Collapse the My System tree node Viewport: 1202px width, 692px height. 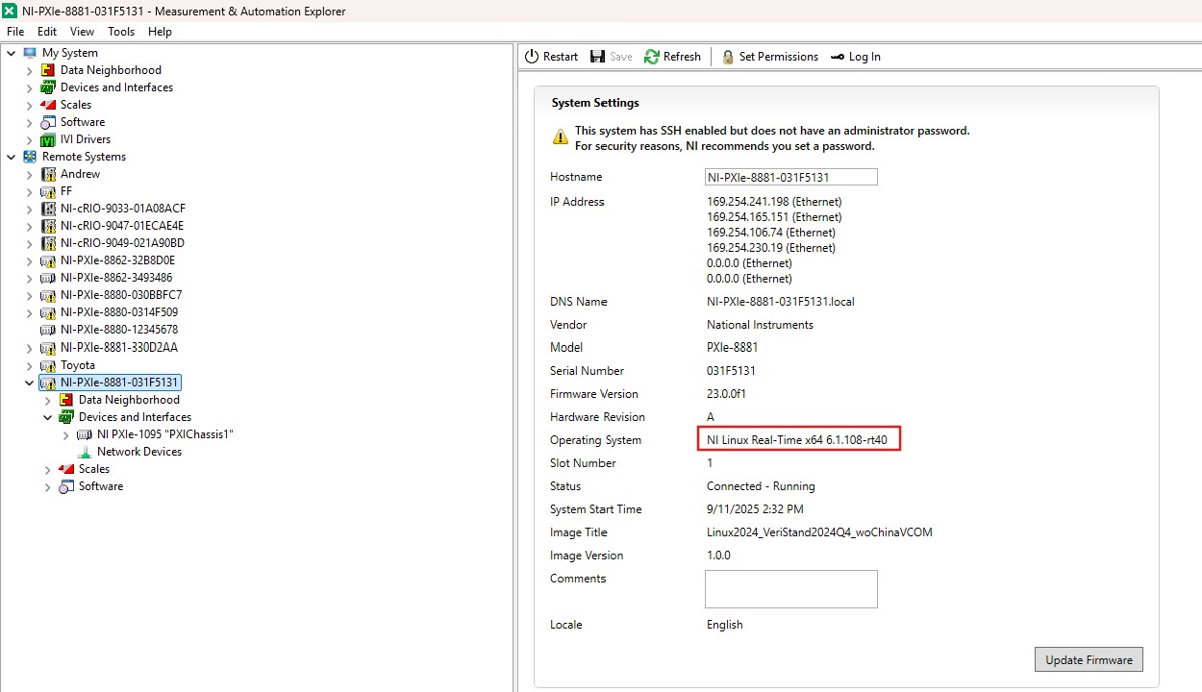pos(11,53)
